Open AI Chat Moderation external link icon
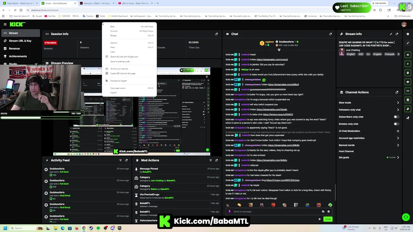This screenshot has height=232, width=413. [x=398, y=131]
